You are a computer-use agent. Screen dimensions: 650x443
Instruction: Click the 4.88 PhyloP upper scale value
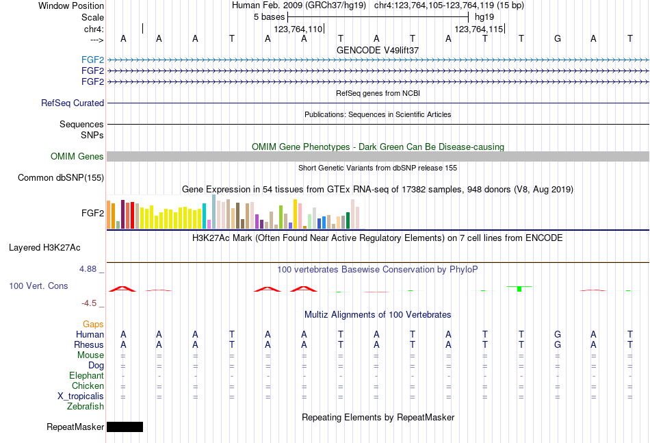coord(88,269)
